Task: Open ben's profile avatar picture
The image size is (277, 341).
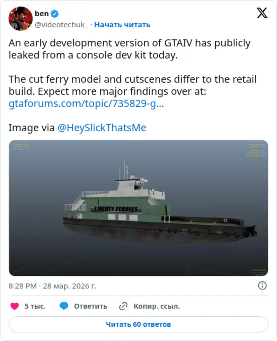Action: 21,19
